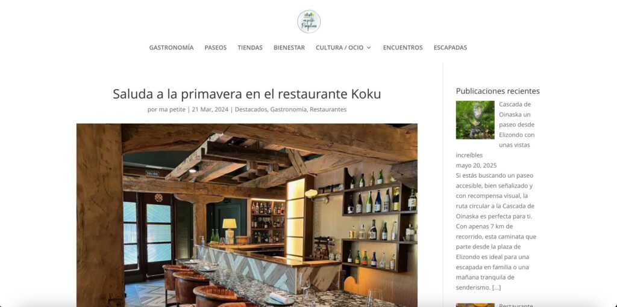The image size is (617, 307).
Task: Open the Escapadas menu item
Action: [x=450, y=47]
